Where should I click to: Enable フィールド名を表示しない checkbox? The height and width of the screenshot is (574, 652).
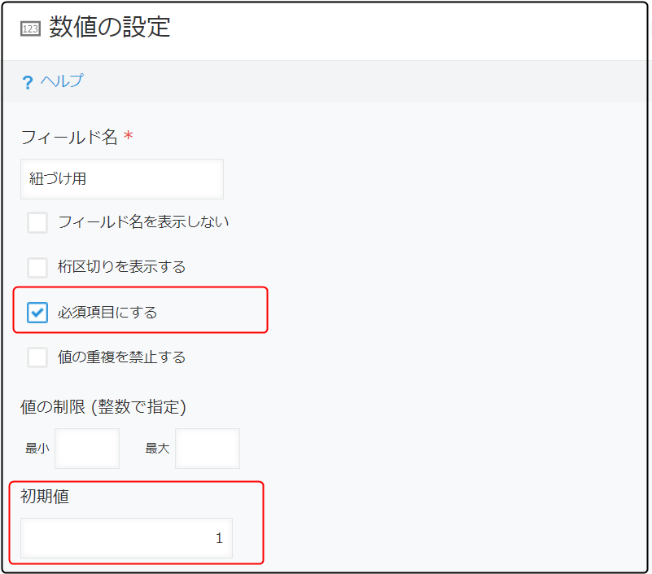click(x=37, y=222)
